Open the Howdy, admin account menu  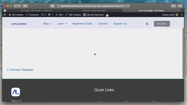170,15
